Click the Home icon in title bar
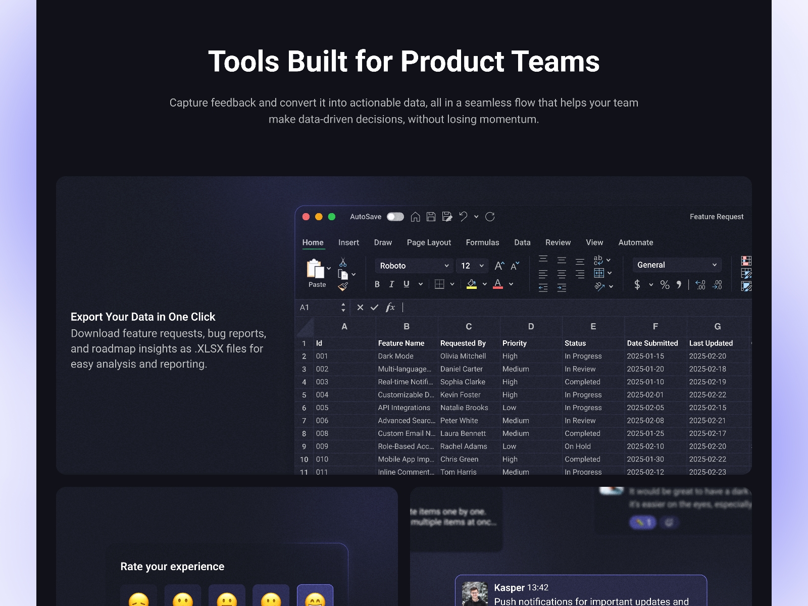 [415, 217]
